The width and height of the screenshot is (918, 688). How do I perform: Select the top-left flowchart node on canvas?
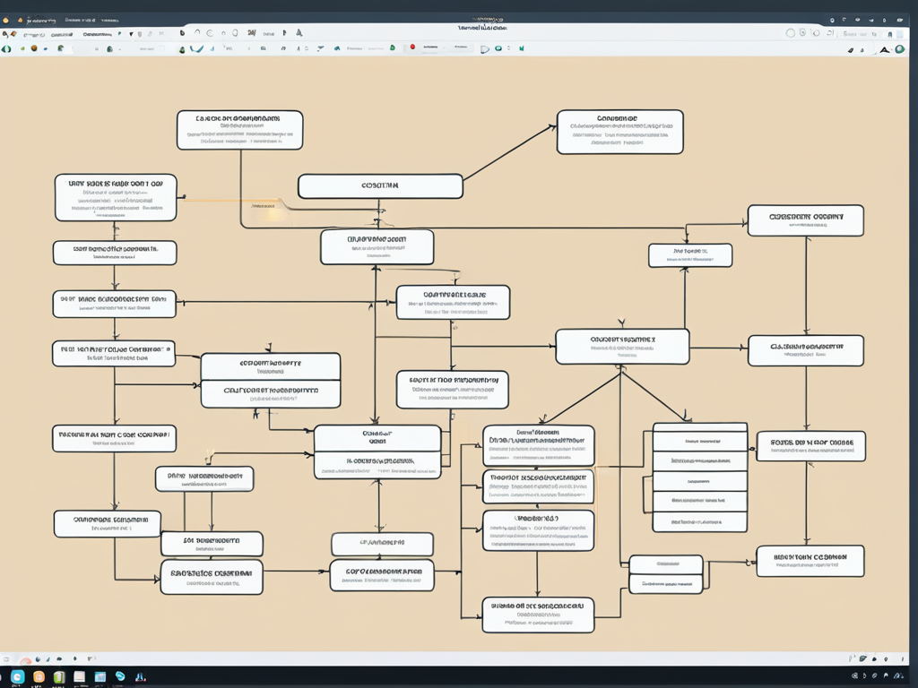coord(239,130)
